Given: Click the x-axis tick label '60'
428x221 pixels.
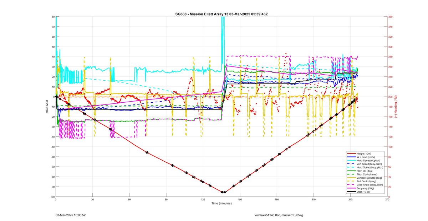Looking at the screenshot, I should 129,199.
